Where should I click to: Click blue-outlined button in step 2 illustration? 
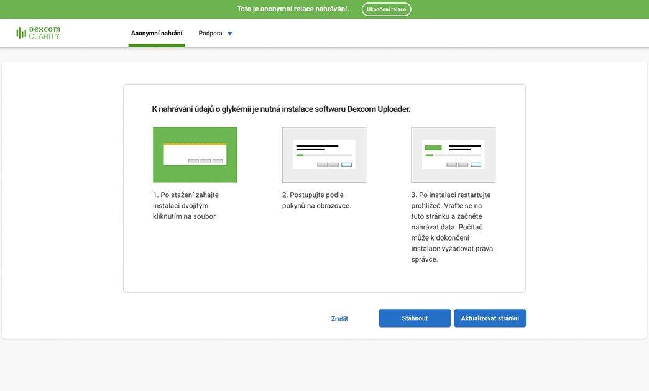(x=346, y=165)
